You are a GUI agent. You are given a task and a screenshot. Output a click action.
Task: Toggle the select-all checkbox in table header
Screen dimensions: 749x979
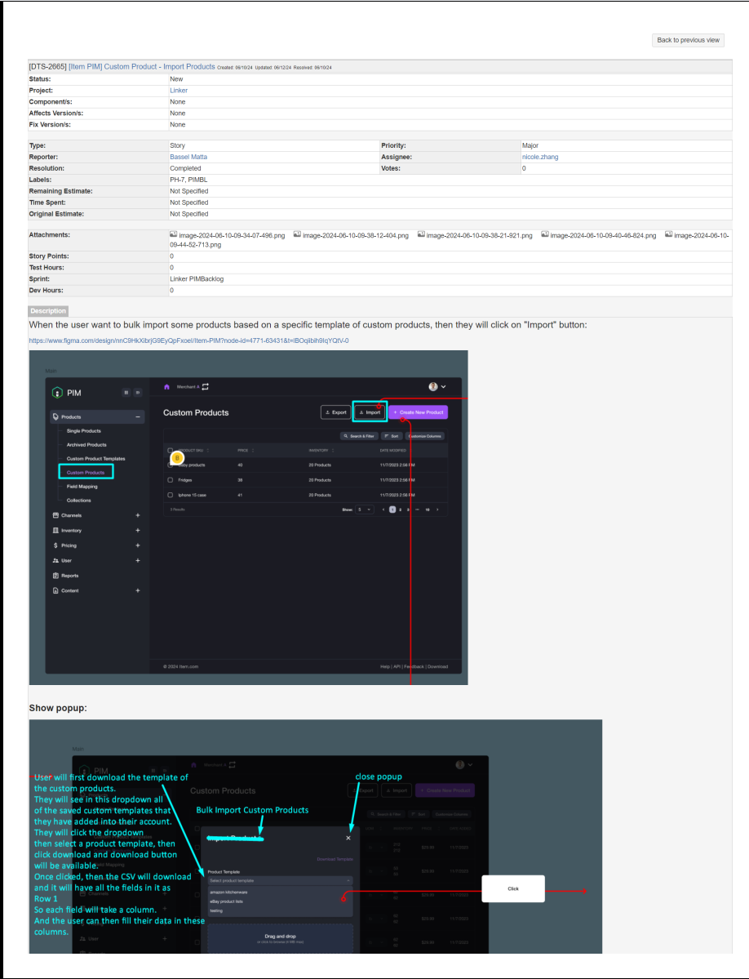(170, 450)
